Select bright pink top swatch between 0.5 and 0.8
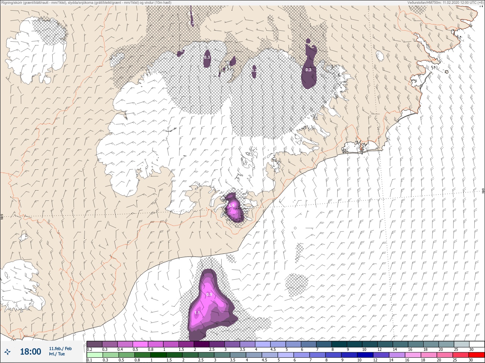The image size is (485, 363). 141,344
